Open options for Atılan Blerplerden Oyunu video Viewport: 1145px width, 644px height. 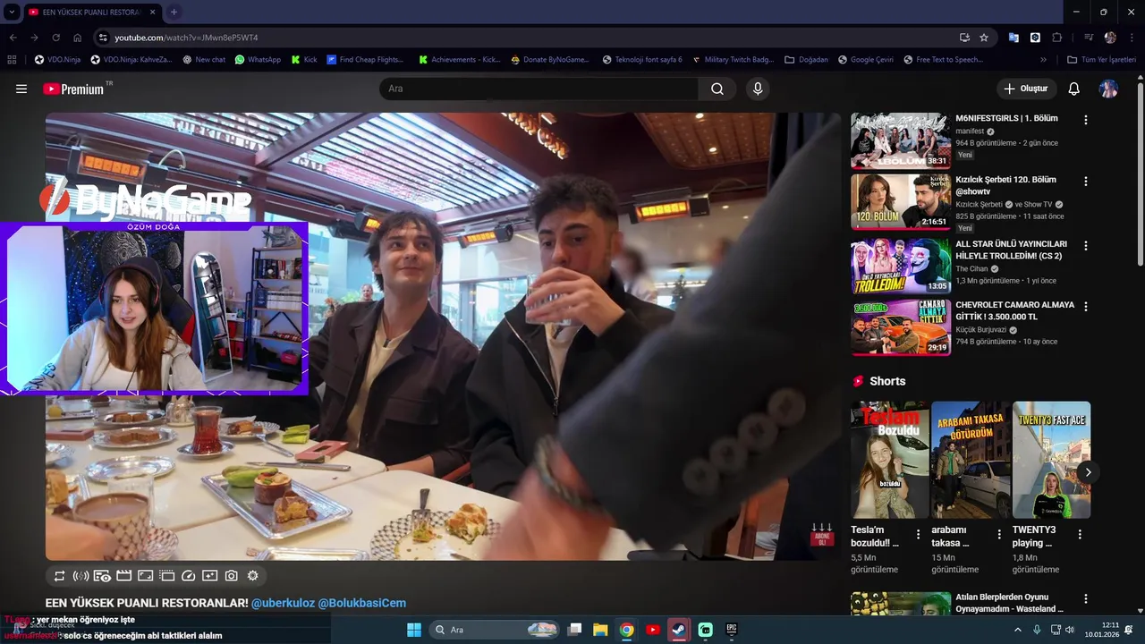tap(1086, 598)
